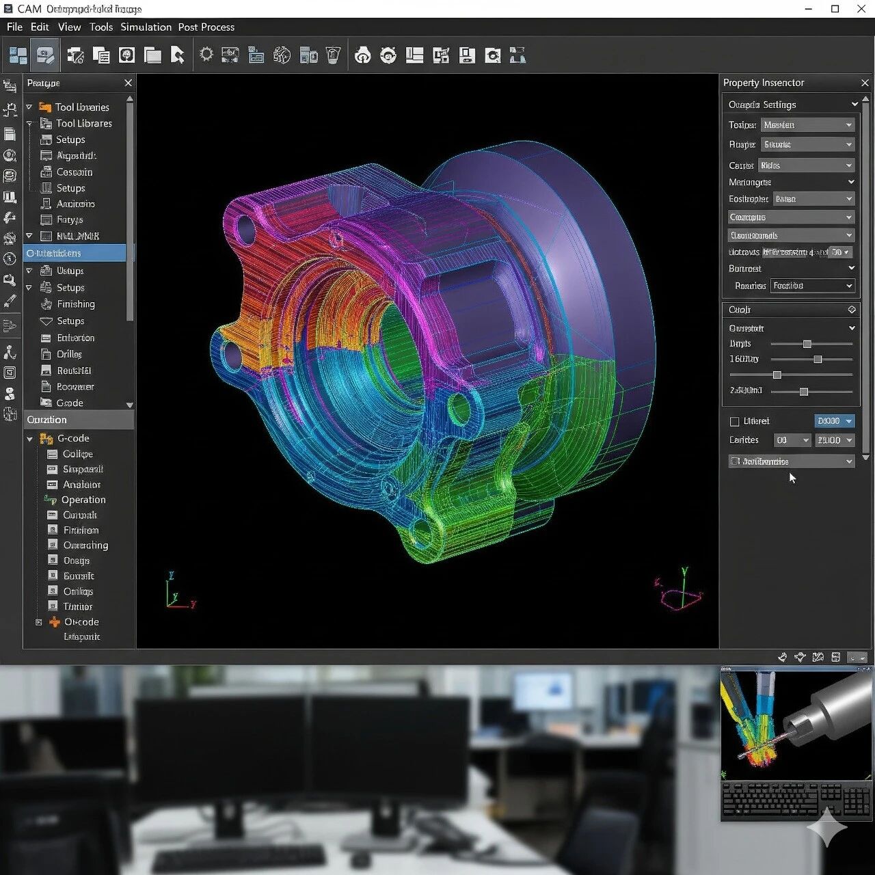Expand the tree node with plus sign
Image resolution: width=875 pixels, height=875 pixels.
click(x=39, y=622)
